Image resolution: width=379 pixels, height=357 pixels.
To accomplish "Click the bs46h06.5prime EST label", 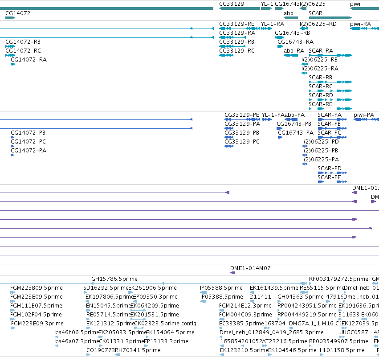I will pos(77,332).
